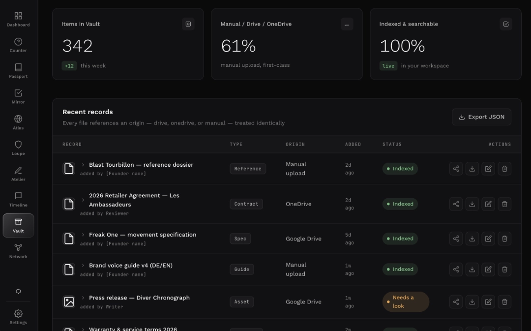This screenshot has height=331, width=531.
Task: Open the Dashboard sidebar item
Action: click(18, 19)
